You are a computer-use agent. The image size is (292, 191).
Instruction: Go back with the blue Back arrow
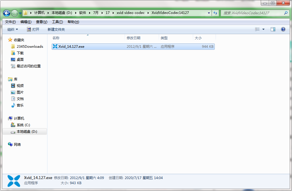pos(7,13)
